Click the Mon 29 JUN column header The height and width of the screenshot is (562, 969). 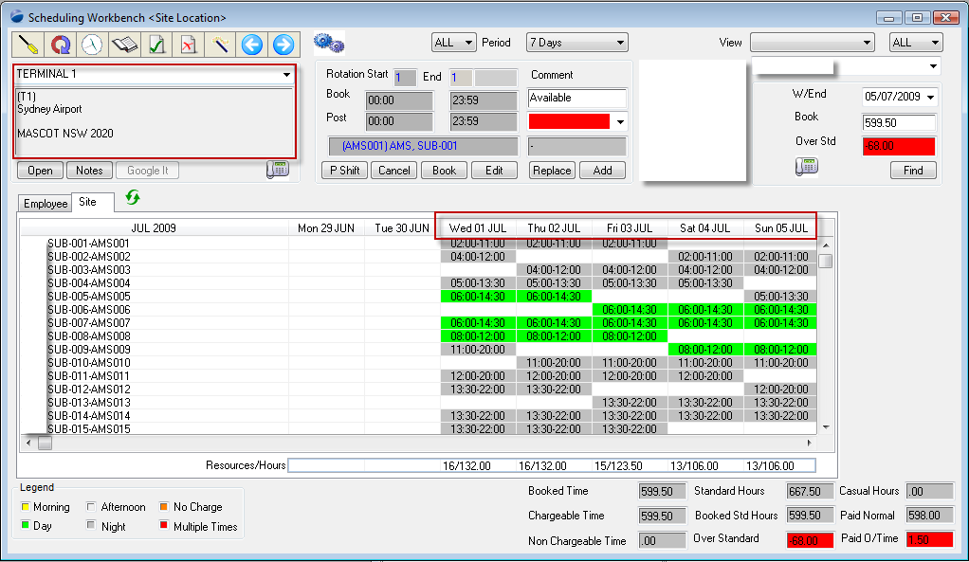[326, 227]
